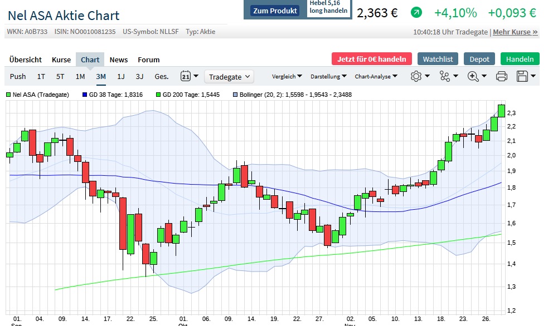Click the zoom magnifier icon

(473, 76)
